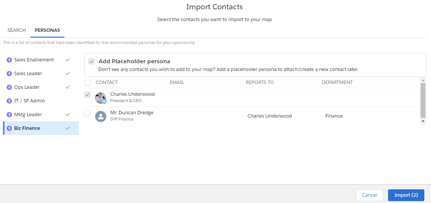
Task: Click the Sales Leader persona icon
Action: point(9,74)
